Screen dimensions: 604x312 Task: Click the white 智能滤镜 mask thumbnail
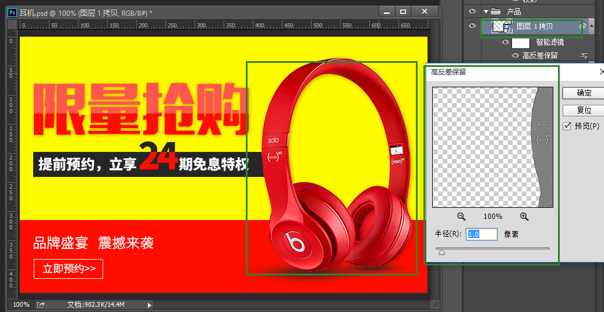click(x=521, y=42)
